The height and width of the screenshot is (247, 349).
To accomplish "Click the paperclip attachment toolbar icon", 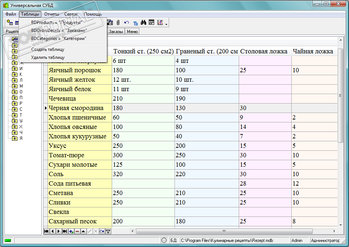I will point(118,23).
